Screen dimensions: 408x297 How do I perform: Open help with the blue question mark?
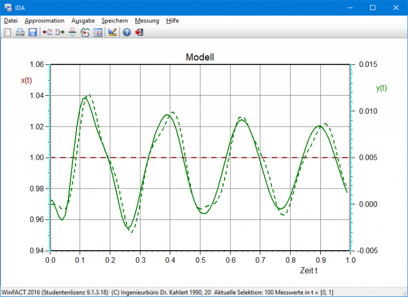click(x=126, y=32)
